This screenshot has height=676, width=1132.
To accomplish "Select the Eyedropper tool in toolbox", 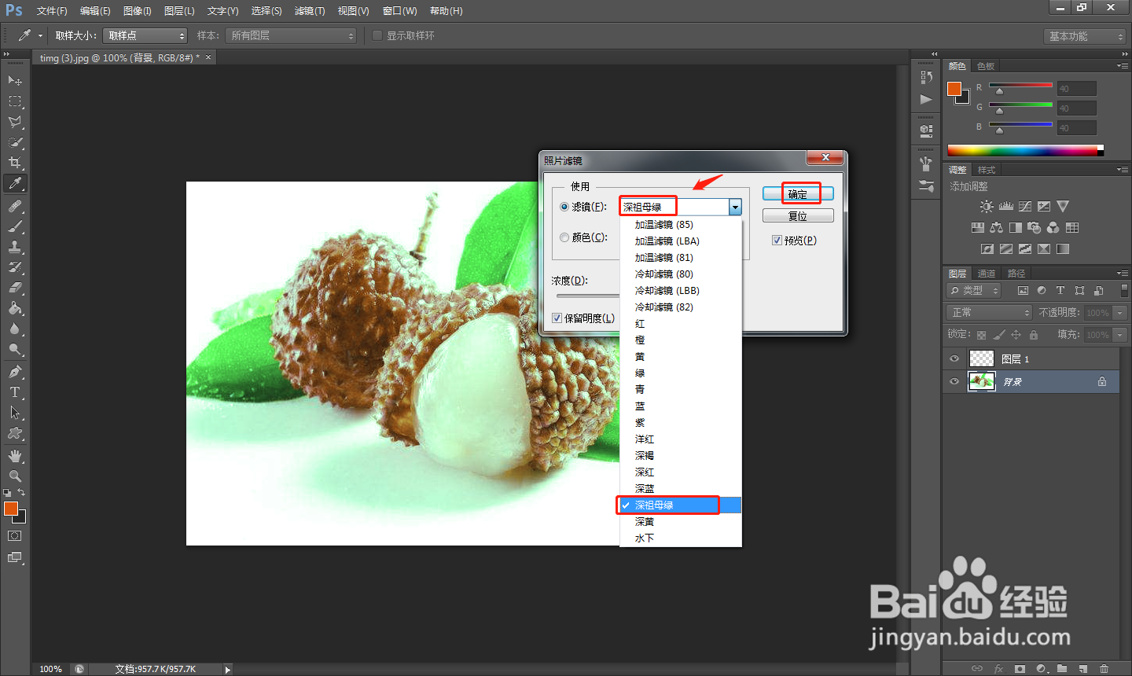I will coord(15,184).
